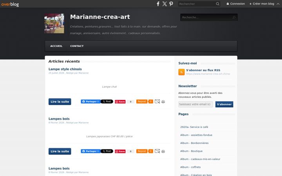Open the Accueil menu item

pos(56,46)
